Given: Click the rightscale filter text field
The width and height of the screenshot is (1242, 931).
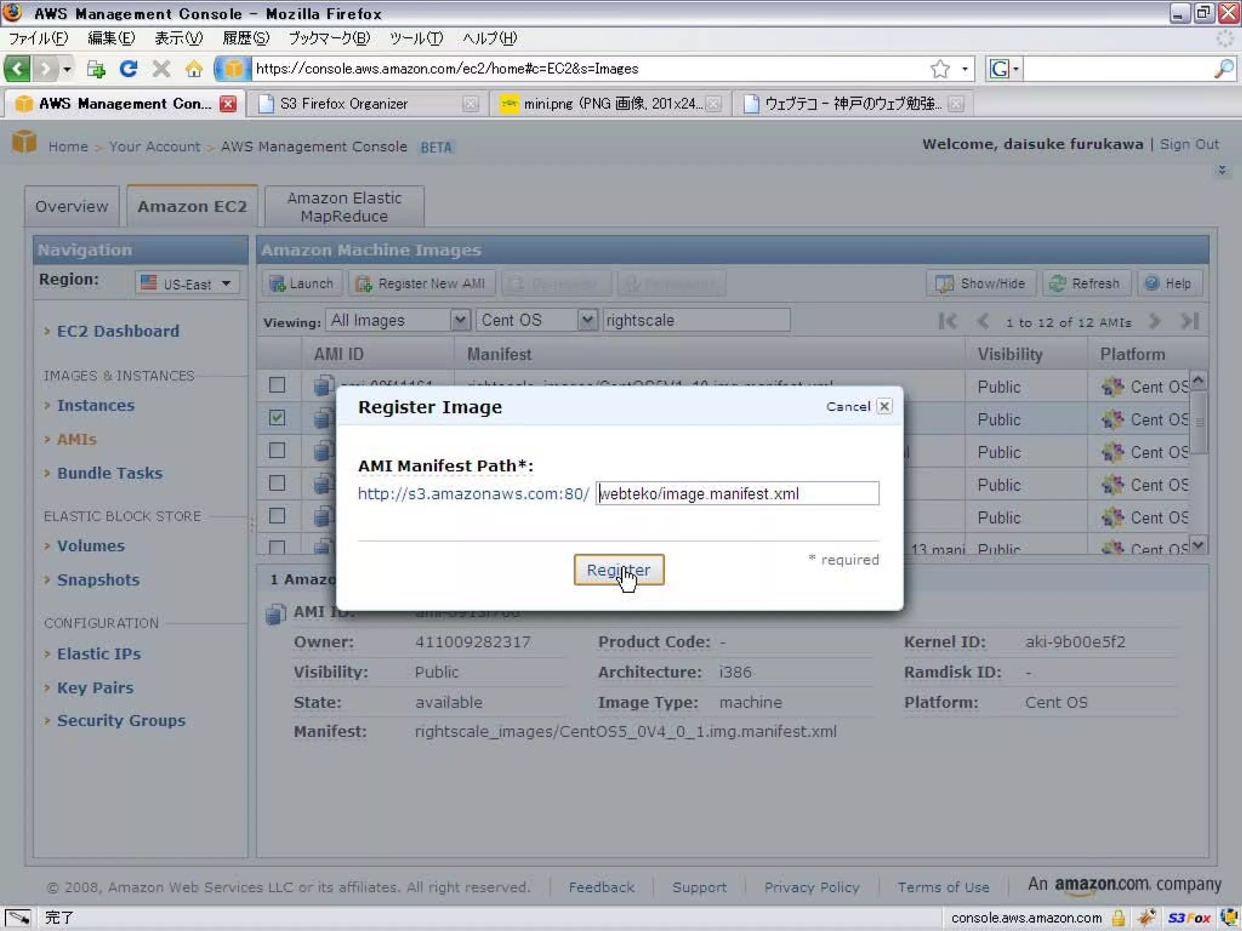Looking at the screenshot, I should [x=696, y=319].
